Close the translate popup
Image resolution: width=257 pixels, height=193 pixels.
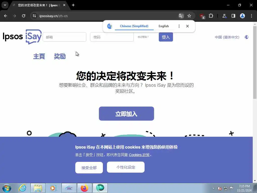pos(187,26)
